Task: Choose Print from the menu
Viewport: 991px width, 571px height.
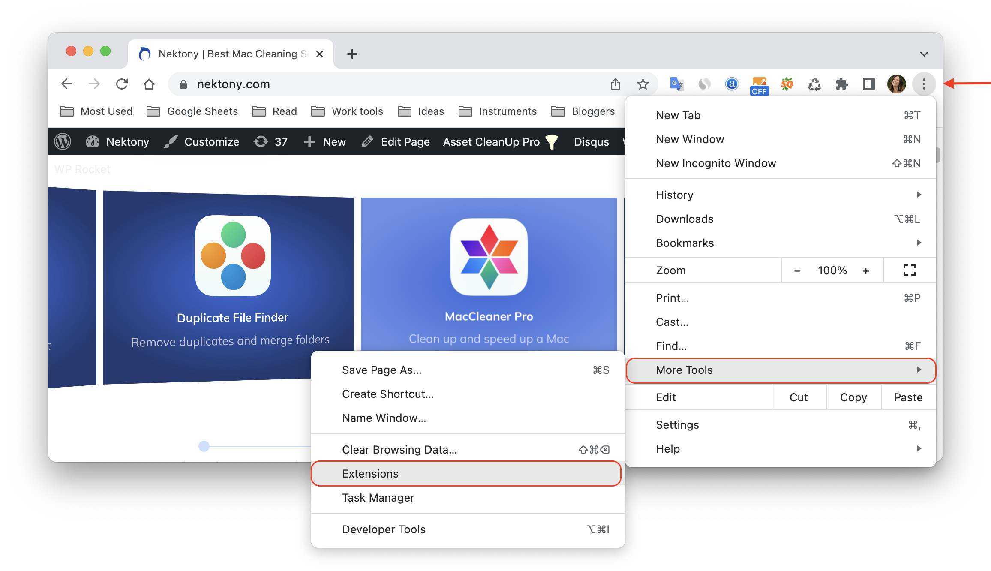Action: click(x=781, y=298)
